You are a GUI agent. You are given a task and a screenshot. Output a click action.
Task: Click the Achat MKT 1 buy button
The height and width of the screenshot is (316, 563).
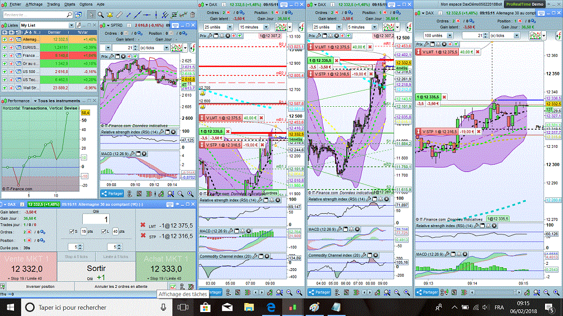click(166, 267)
